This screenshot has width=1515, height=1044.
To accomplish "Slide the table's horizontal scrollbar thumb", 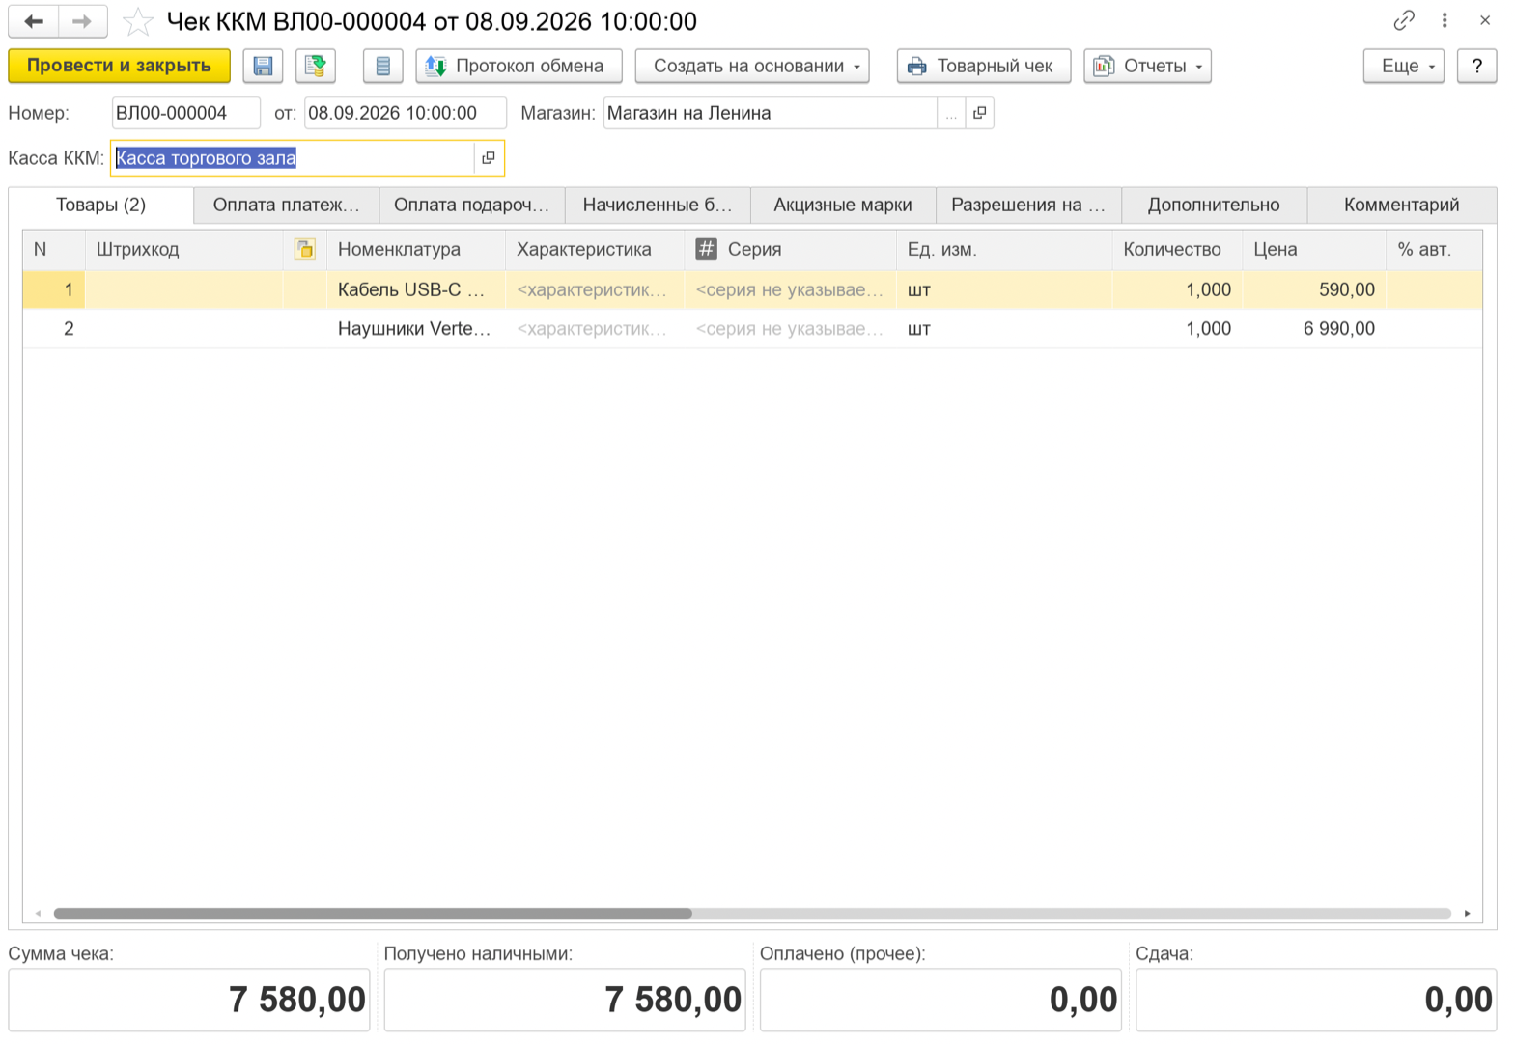I will (x=373, y=913).
